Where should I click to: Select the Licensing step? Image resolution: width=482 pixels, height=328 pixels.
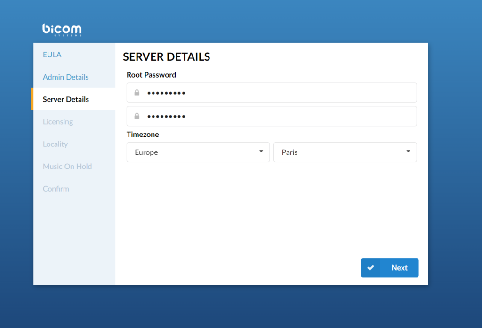[x=58, y=121]
